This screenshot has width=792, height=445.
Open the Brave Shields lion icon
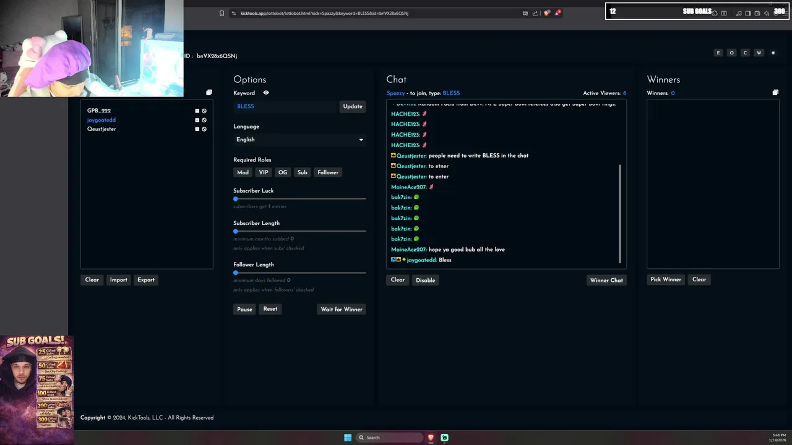[546, 13]
